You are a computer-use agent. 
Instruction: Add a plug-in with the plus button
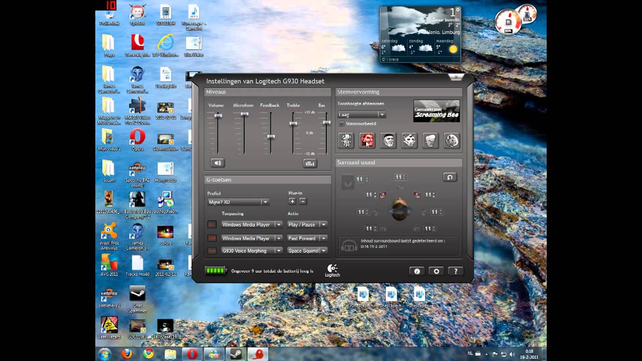(x=292, y=201)
